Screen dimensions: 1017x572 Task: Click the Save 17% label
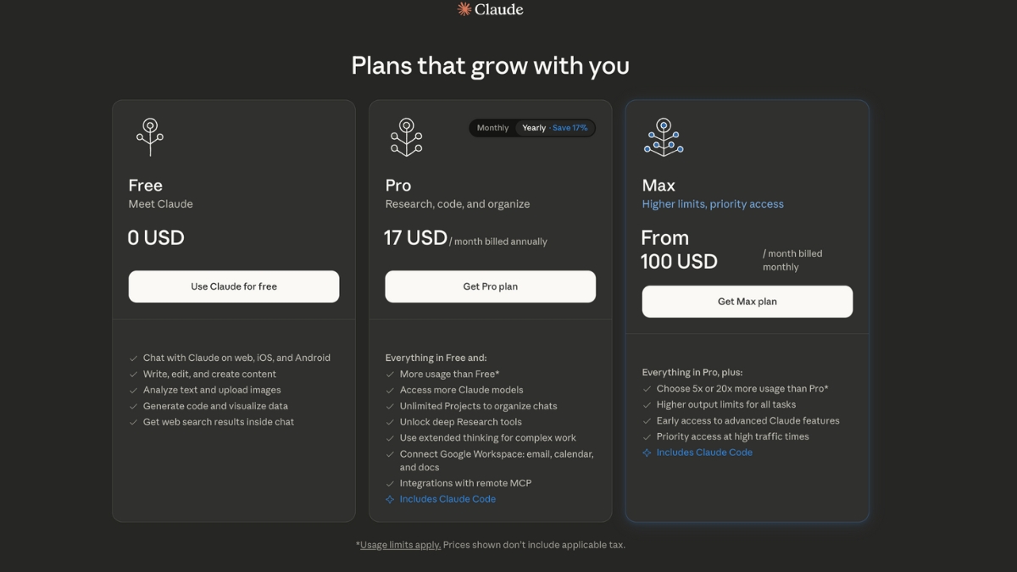(570, 128)
